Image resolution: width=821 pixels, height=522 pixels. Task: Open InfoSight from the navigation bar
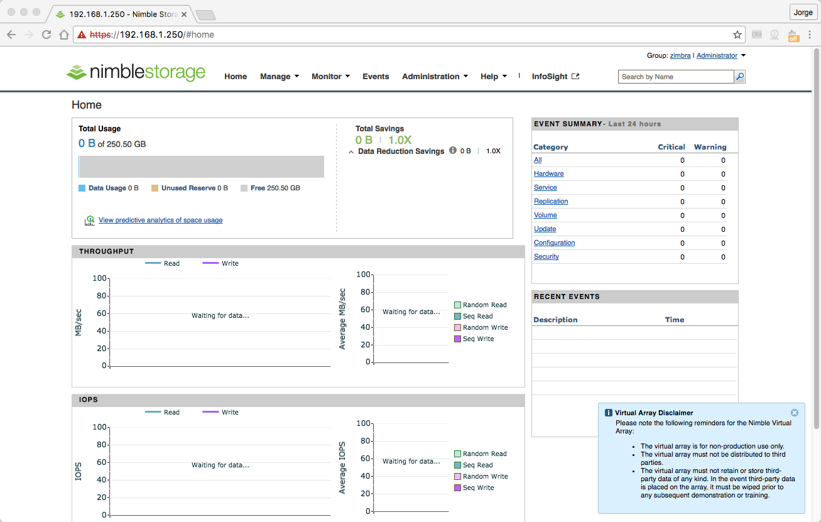coord(550,77)
